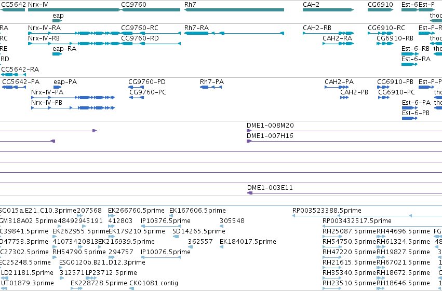
Task: Click transcript CG6910-RB
Action: click(x=385, y=44)
